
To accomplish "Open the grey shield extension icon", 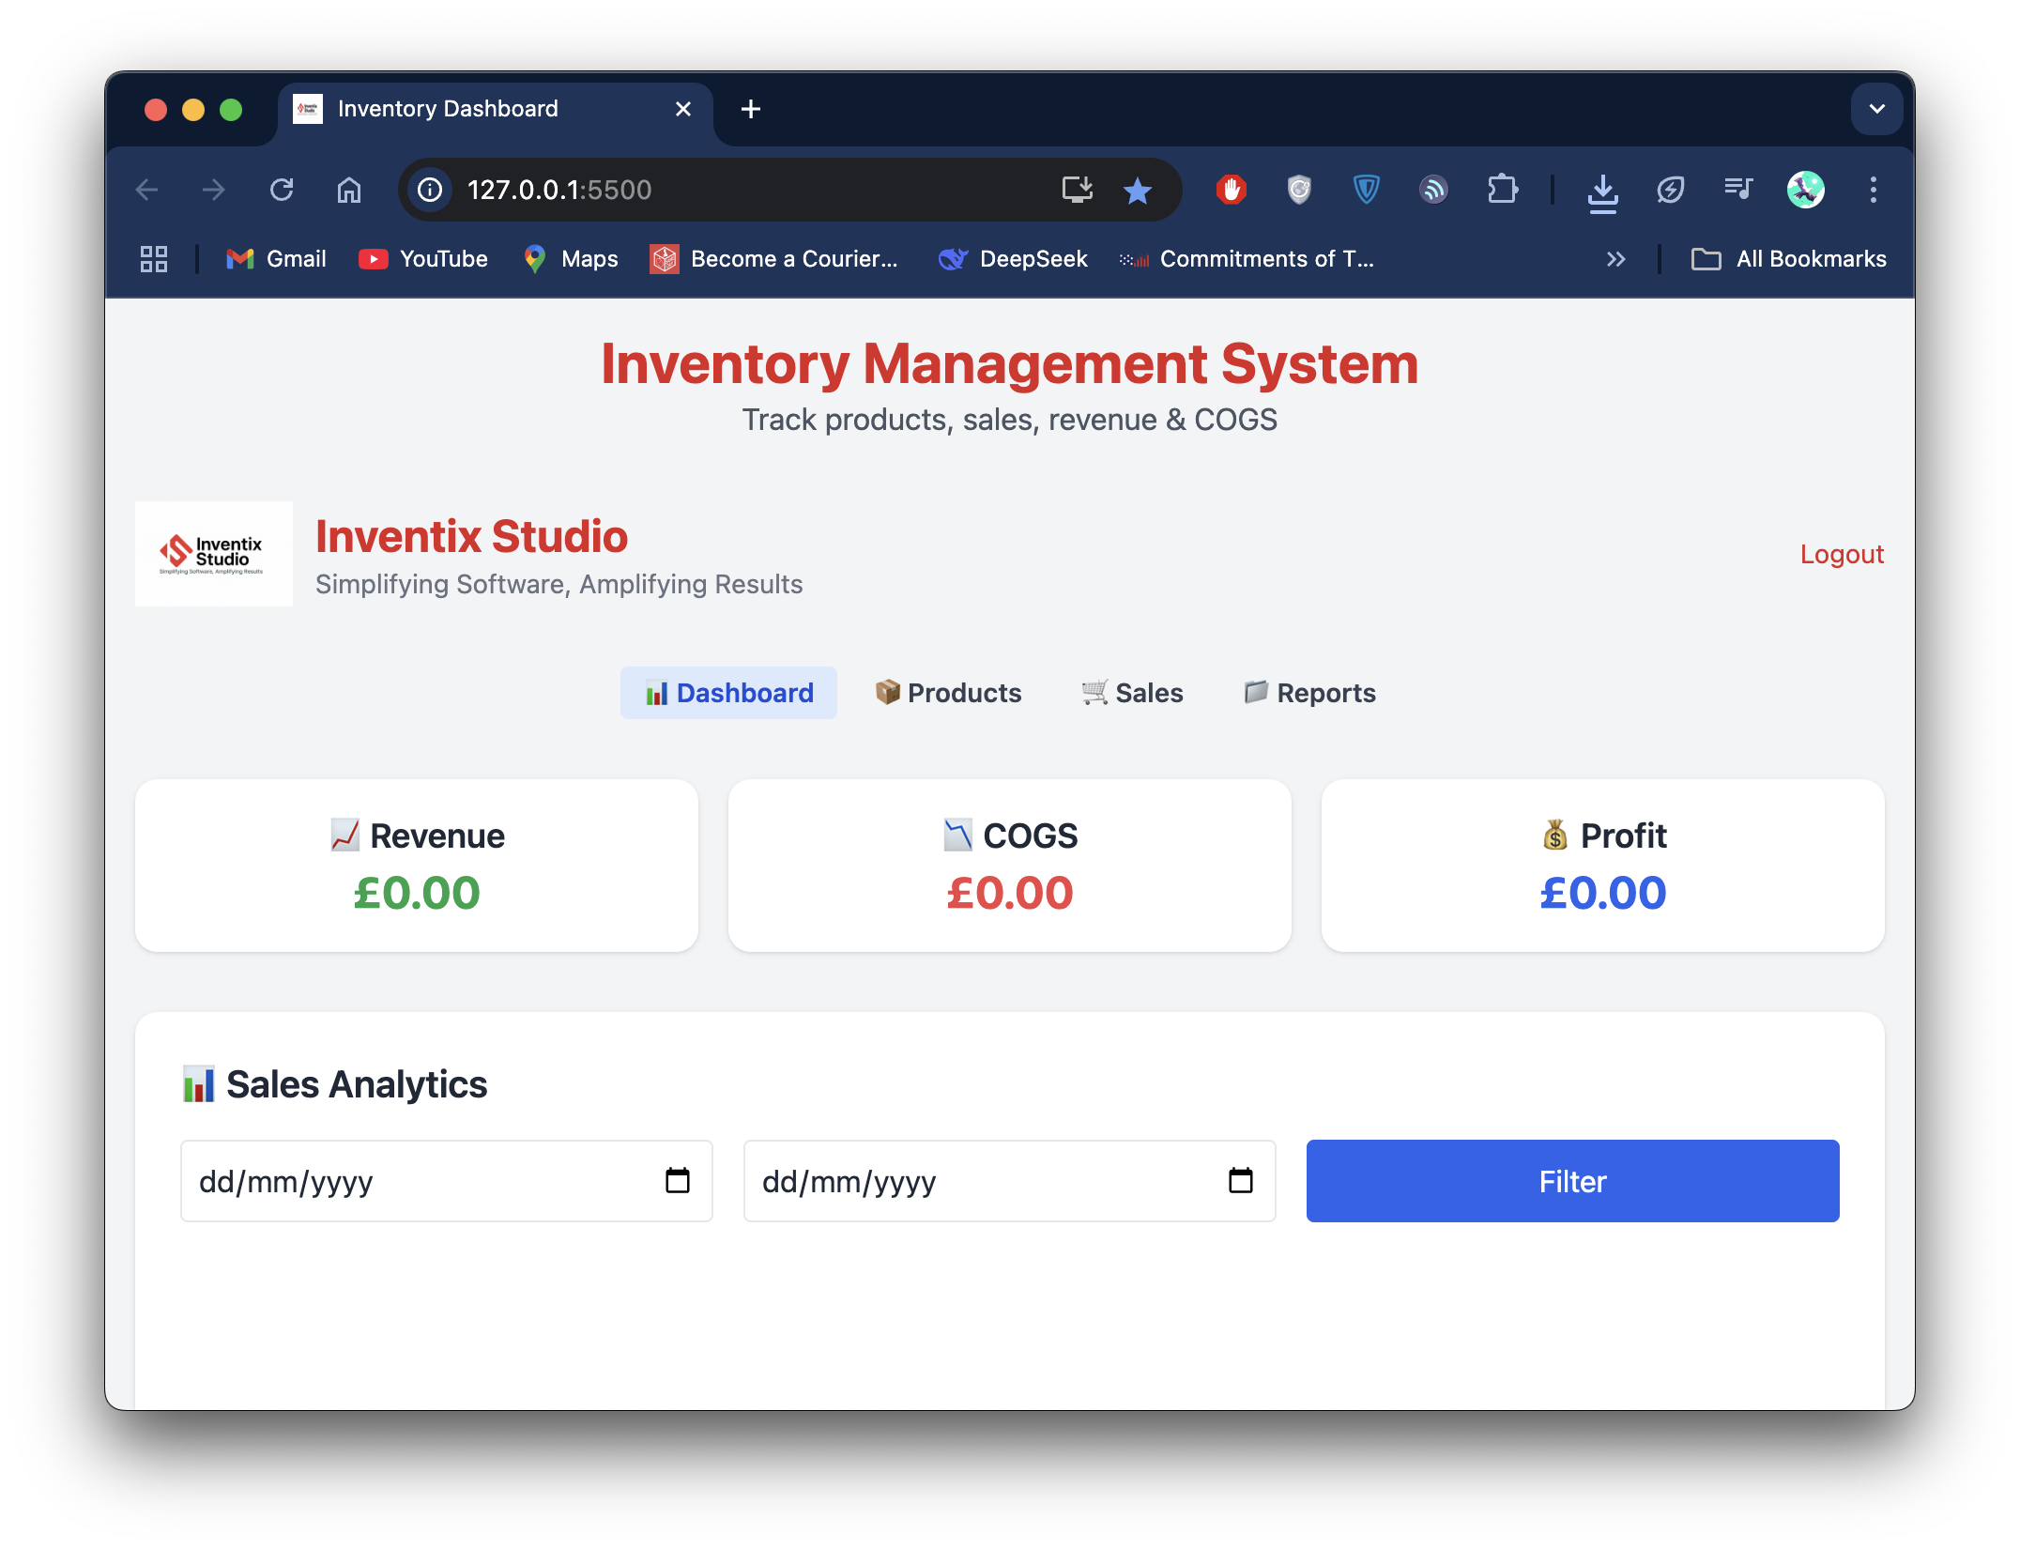I will point(1299,191).
